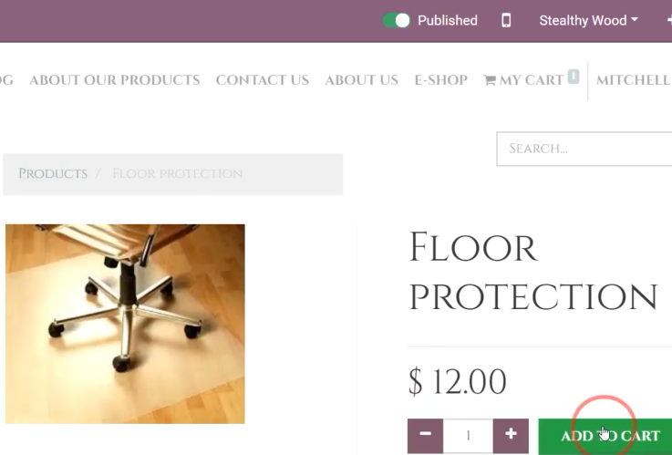The height and width of the screenshot is (455, 672).
Task: Click the shopping cart icon
Action: pyautogui.click(x=490, y=79)
